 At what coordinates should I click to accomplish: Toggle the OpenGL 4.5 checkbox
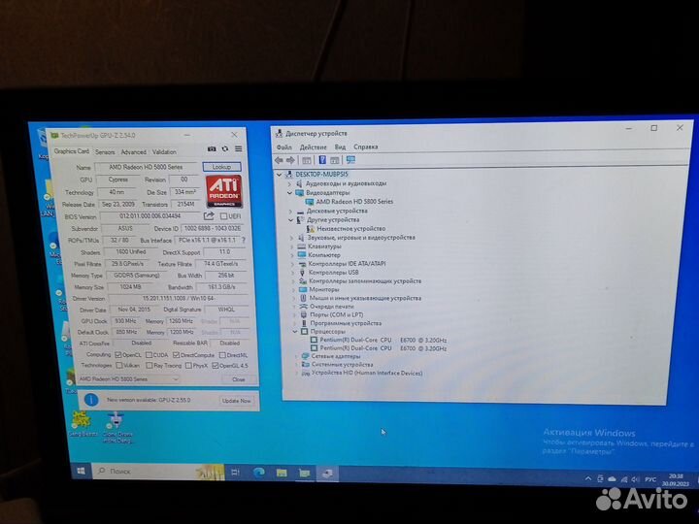point(216,366)
